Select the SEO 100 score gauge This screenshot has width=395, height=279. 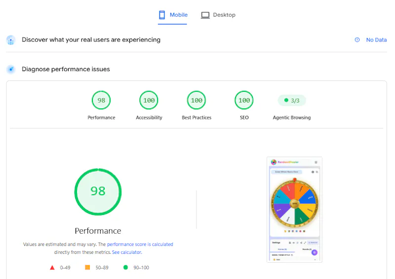tap(244, 100)
